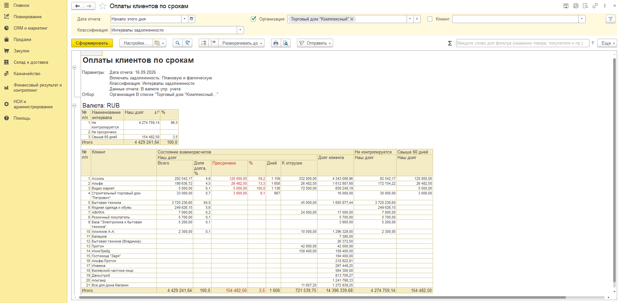Open the Еще menu button
This screenshot has width=621, height=303.
tap(607, 43)
